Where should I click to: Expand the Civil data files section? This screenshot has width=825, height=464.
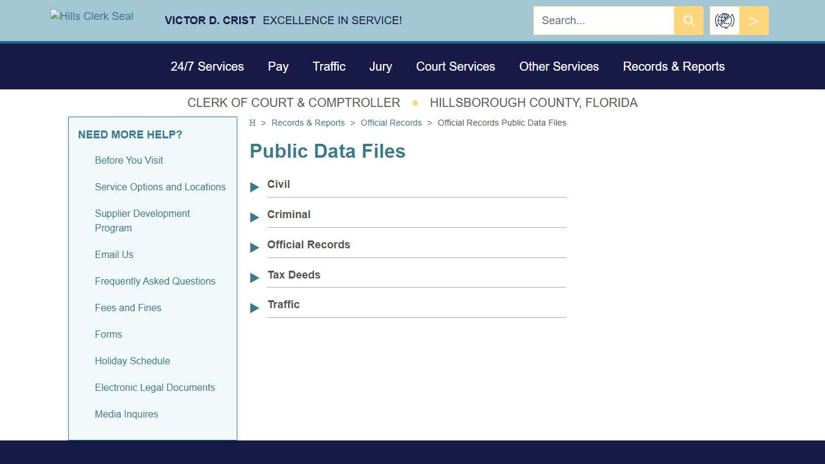point(278,184)
